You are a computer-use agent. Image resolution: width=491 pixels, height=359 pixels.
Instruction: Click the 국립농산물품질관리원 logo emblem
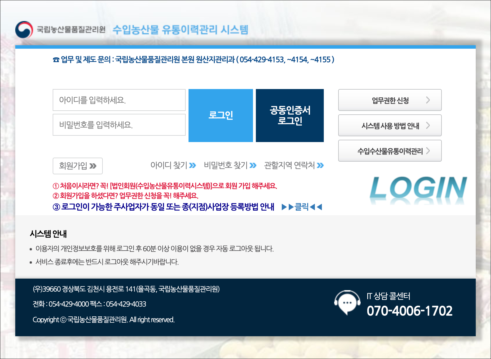pos(24,30)
